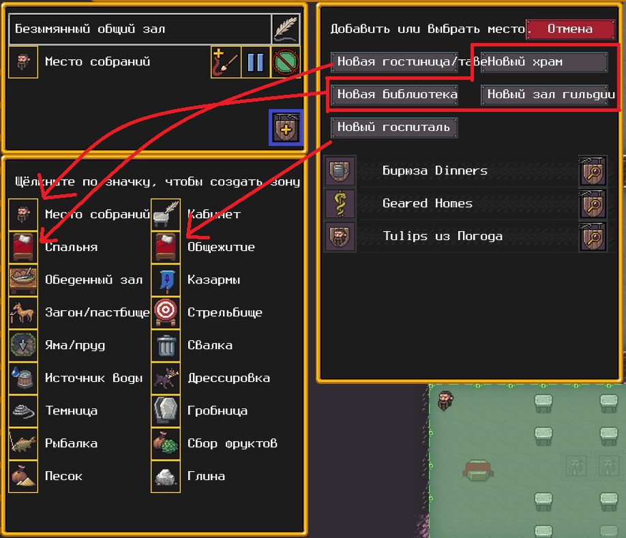Click the repaint zone brush icon

pyautogui.click(x=226, y=62)
